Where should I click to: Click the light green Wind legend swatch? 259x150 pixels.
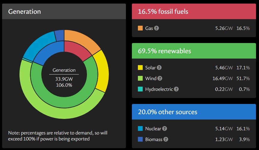click(x=140, y=78)
